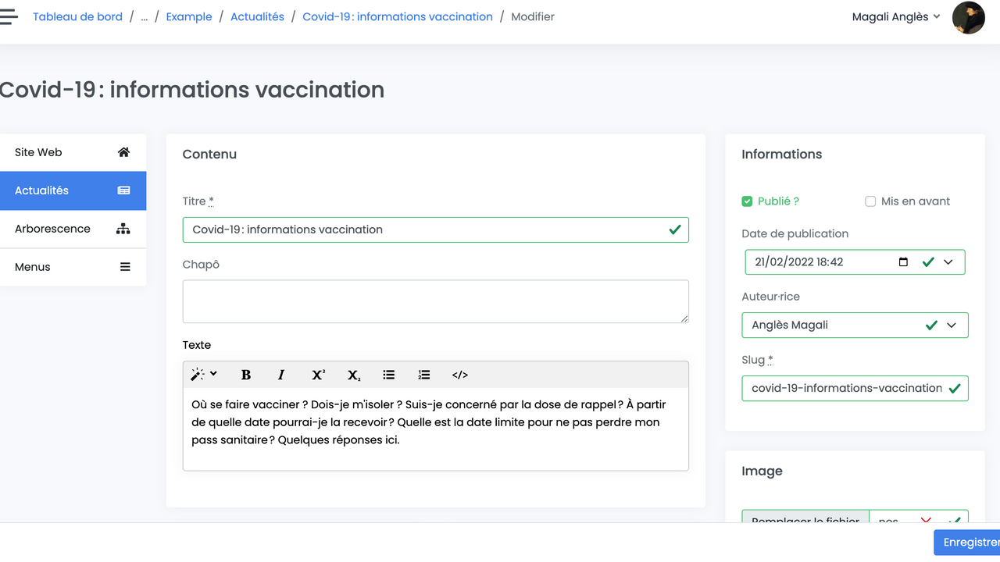
Task: Insert an ordered numbered list
Action: click(x=424, y=375)
